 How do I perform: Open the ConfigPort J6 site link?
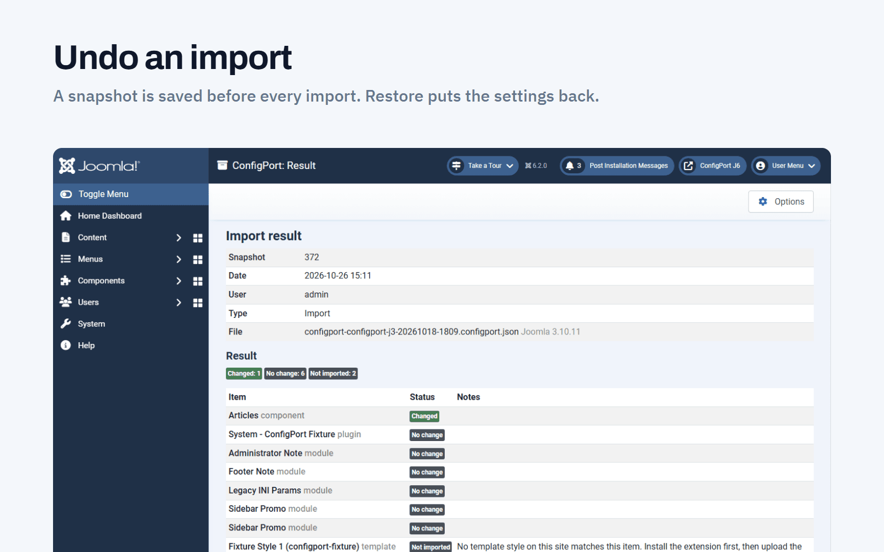click(x=713, y=166)
